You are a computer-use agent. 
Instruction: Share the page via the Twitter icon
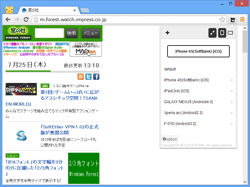88,76
